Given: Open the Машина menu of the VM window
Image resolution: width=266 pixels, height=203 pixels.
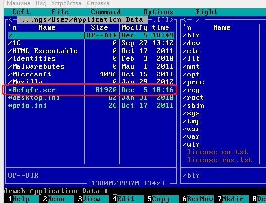Looking at the screenshot, I should 18,3.
